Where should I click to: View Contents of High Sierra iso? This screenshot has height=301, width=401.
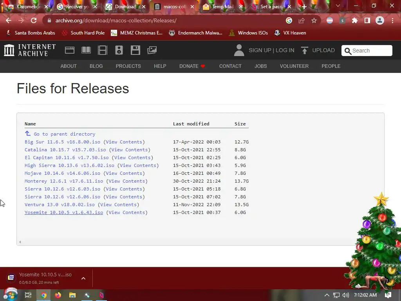[x=138, y=165]
